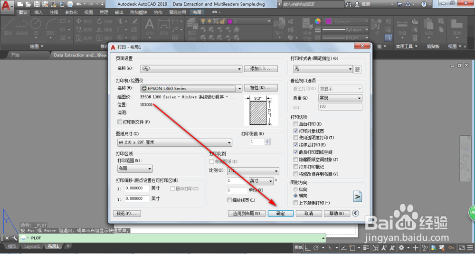Click workspace switching gear in status bar

402,248
